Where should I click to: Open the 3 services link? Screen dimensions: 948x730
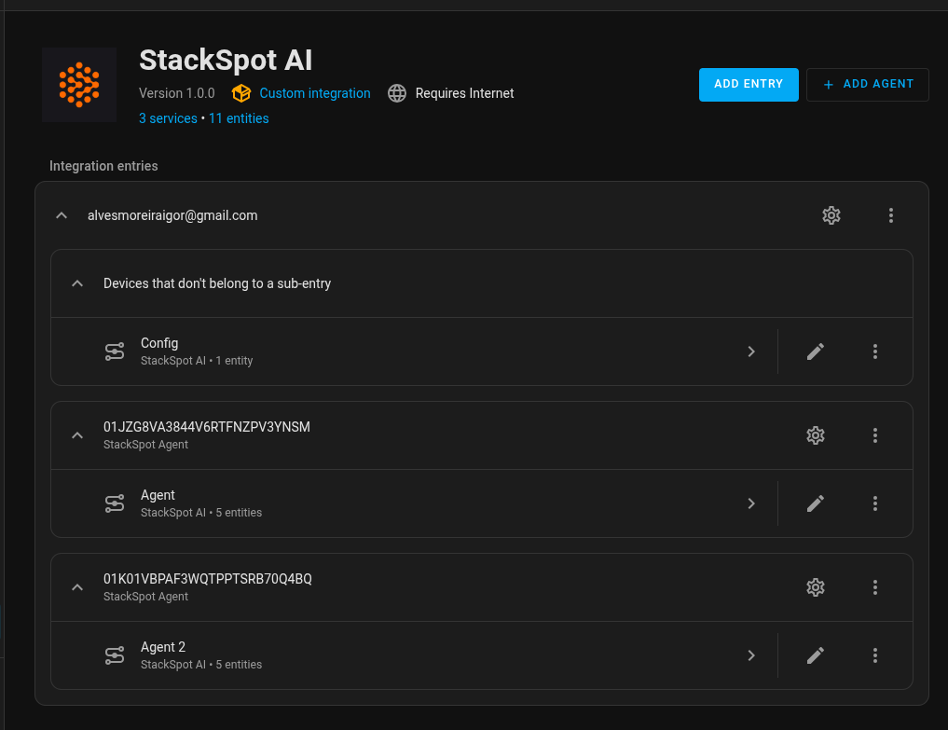168,118
